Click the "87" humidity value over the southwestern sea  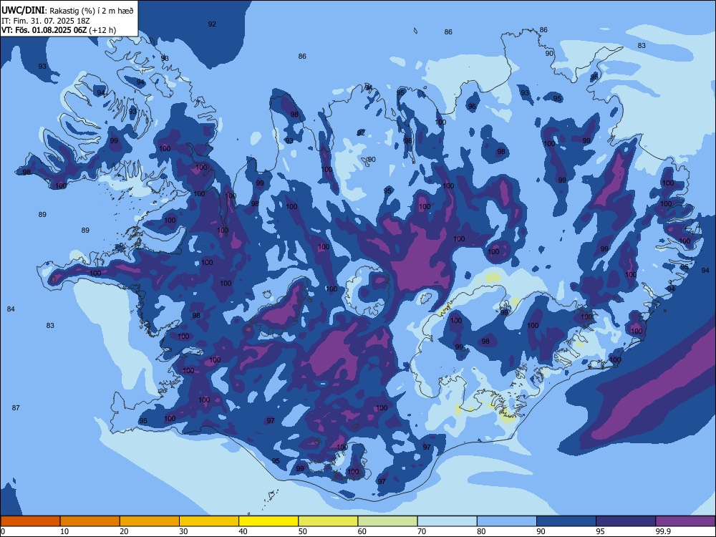pyautogui.click(x=16, y=408)
